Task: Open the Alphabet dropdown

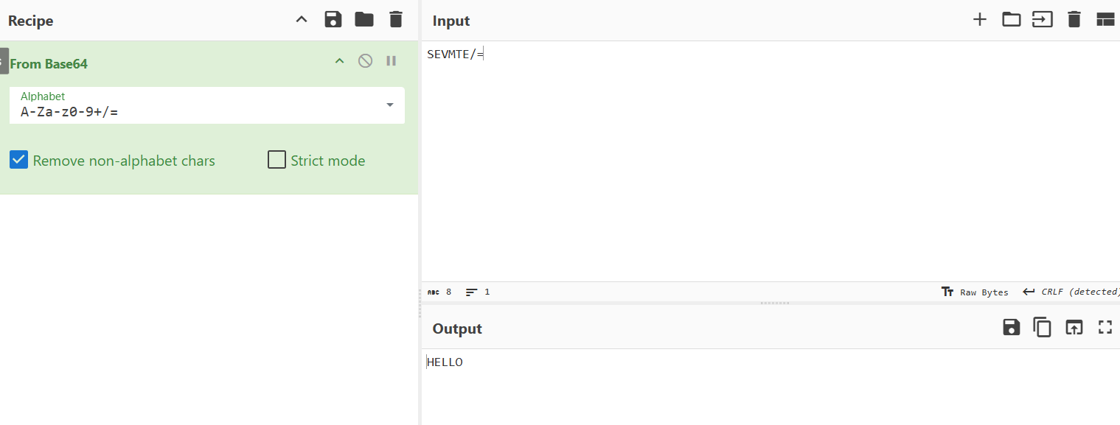Action: point(389,105)
